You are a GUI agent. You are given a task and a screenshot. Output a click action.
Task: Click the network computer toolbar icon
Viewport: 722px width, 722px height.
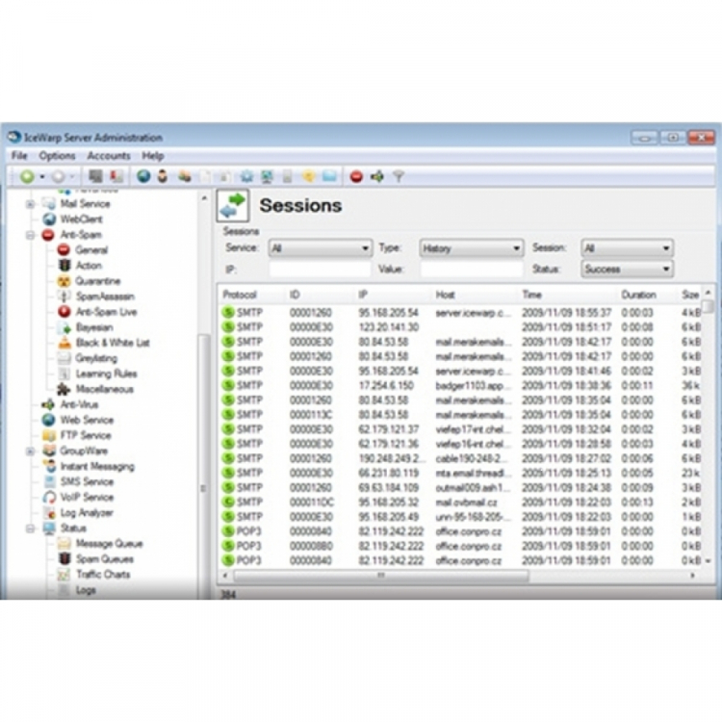point(267,176)
